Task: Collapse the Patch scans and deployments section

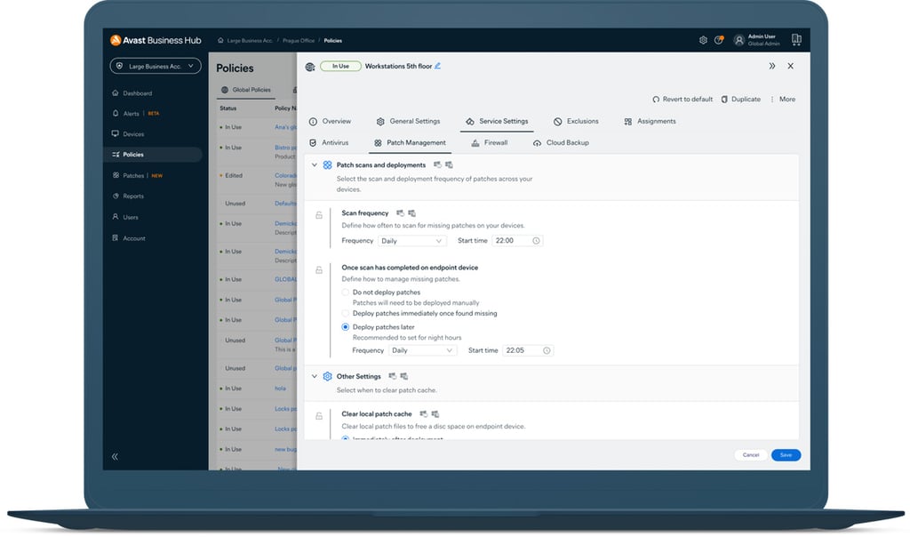Action: click(x=314, y=164)
